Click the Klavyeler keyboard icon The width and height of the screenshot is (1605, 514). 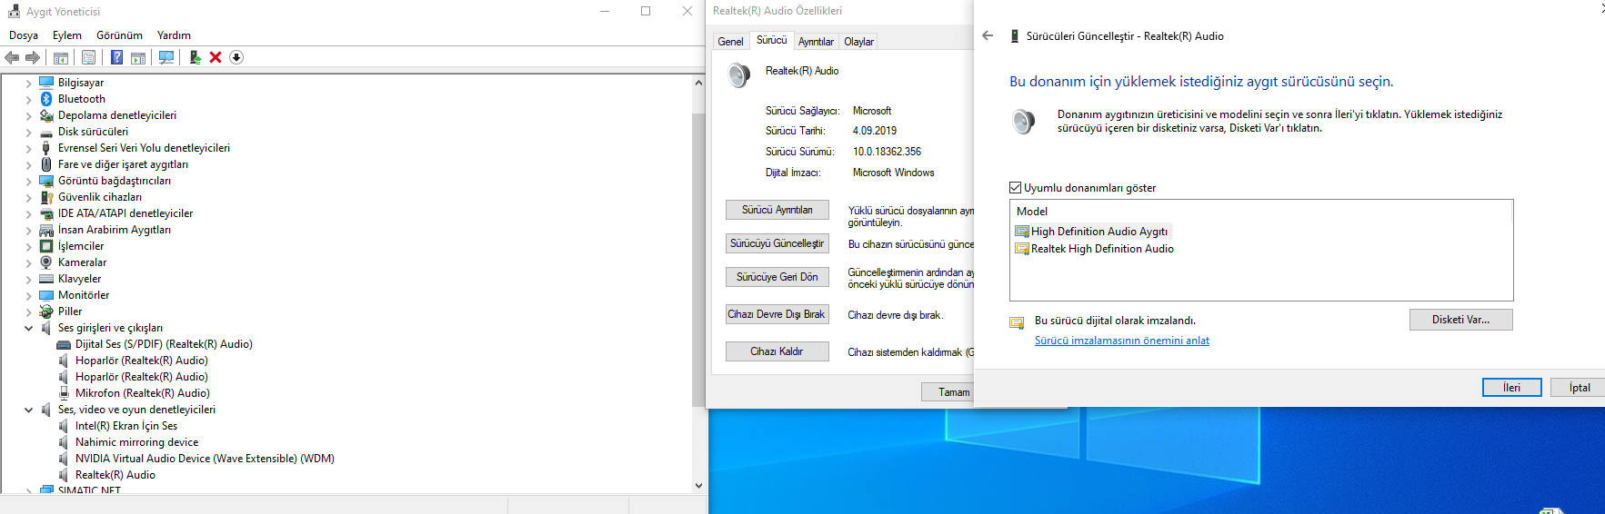click(x=46, y=279)
